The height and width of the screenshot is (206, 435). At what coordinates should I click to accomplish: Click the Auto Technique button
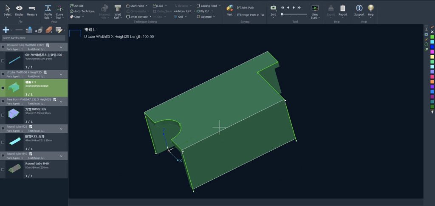pyautogui.click(x=82, y=11)
